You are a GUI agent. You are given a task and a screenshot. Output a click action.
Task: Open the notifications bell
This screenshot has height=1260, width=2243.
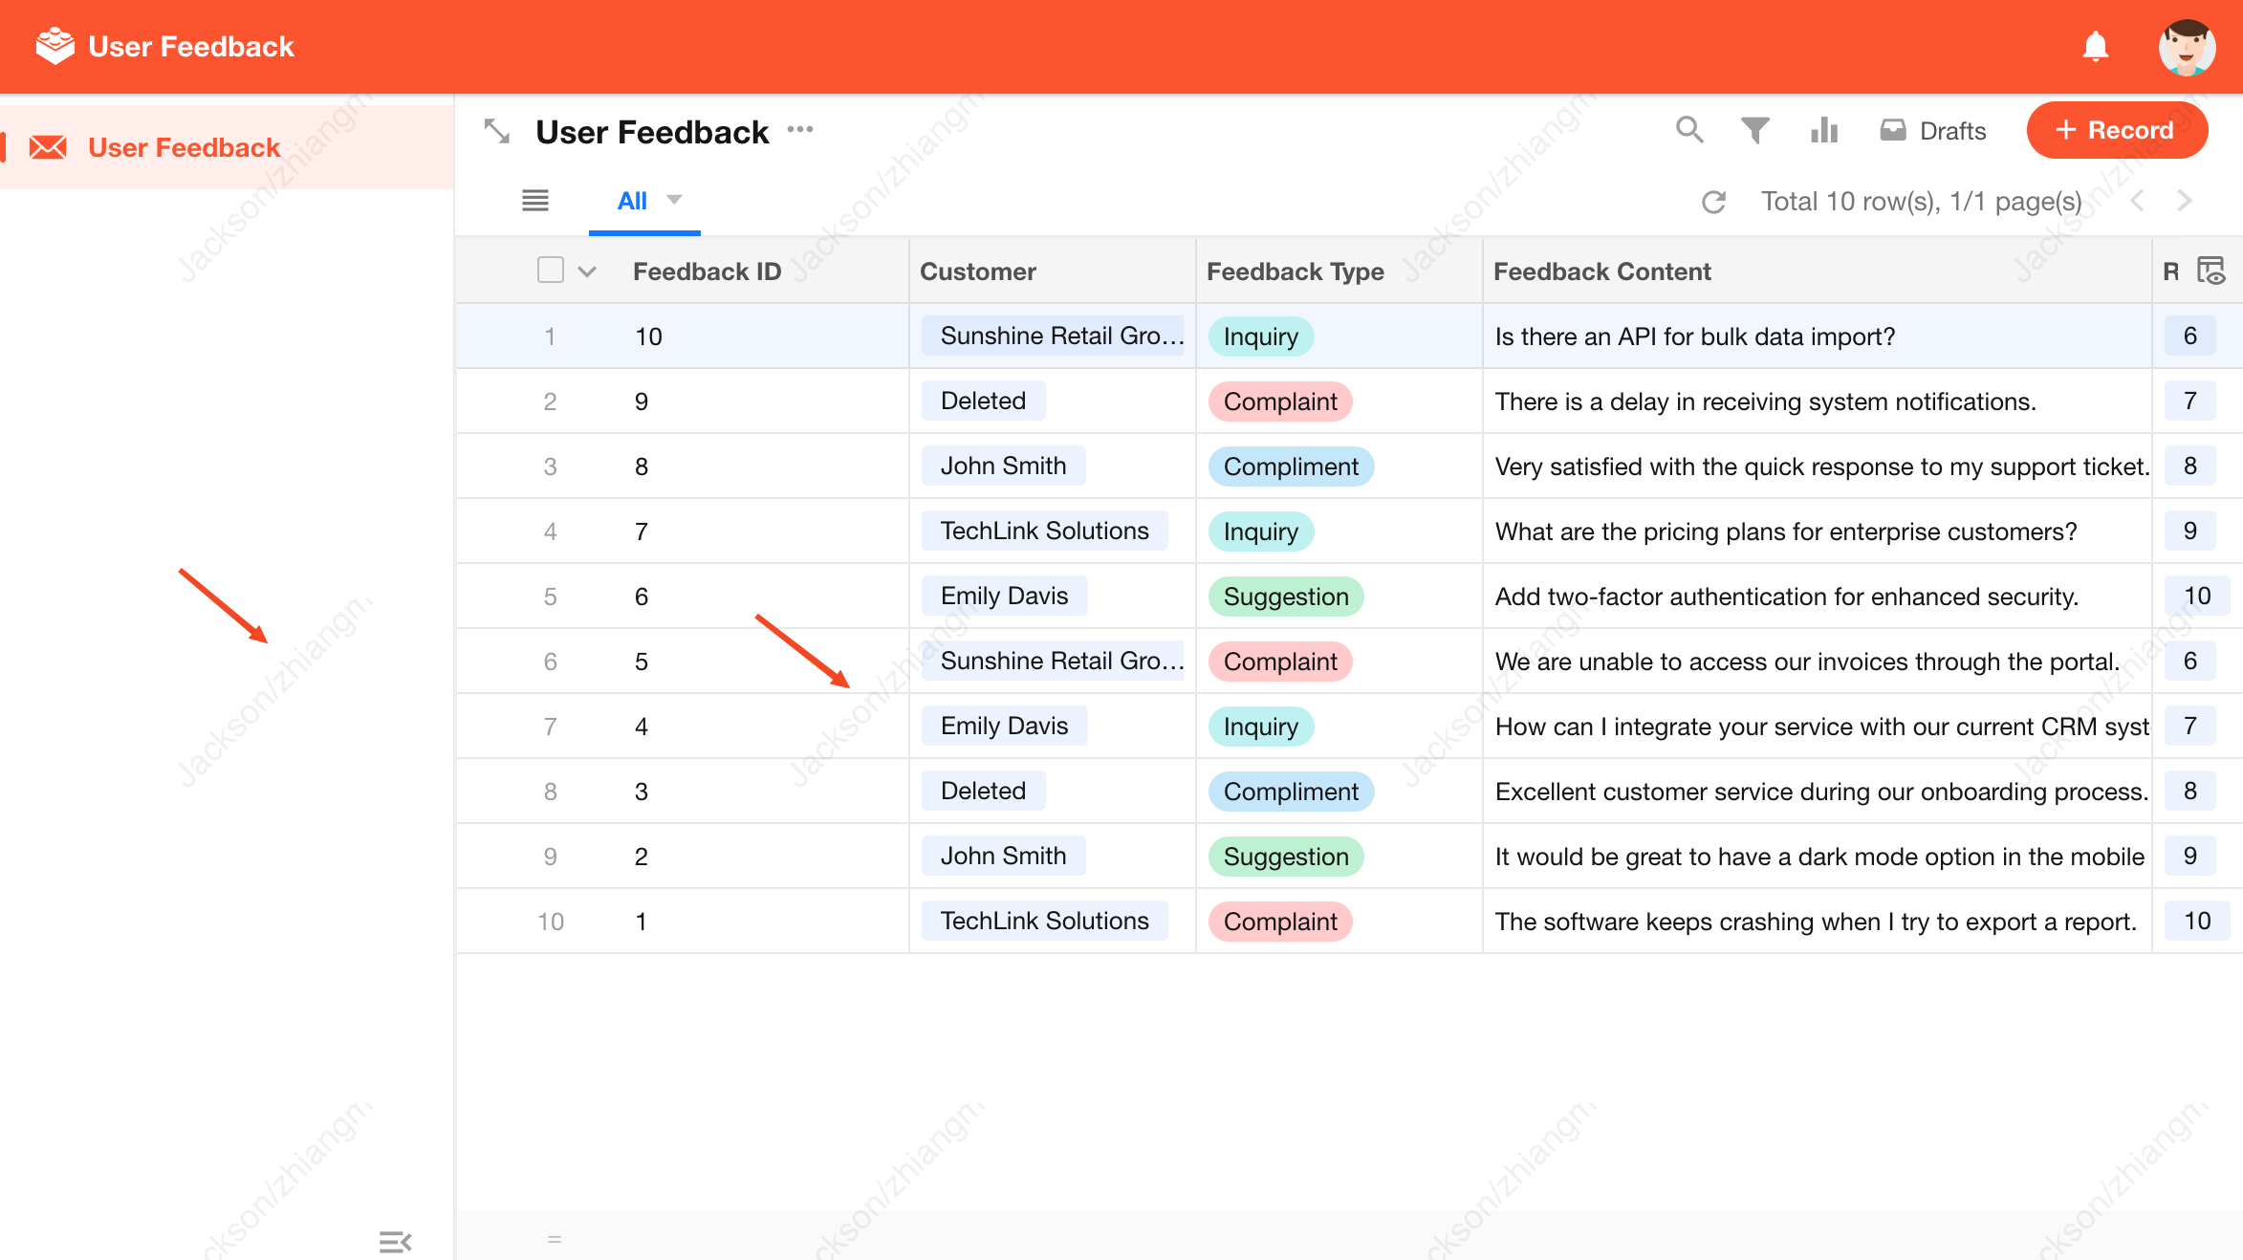click(x=2095, y=46)
